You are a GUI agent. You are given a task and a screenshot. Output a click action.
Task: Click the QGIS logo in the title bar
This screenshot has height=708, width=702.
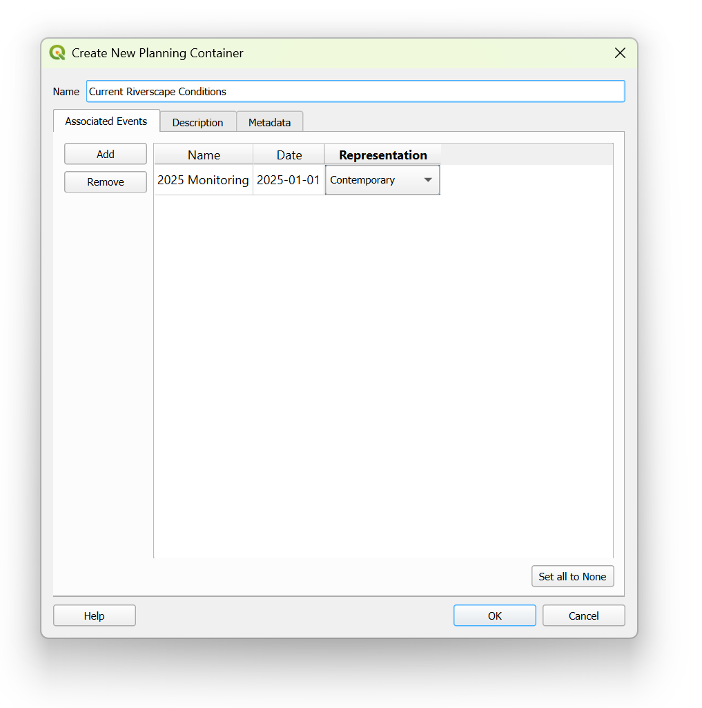tap(57, 53)
